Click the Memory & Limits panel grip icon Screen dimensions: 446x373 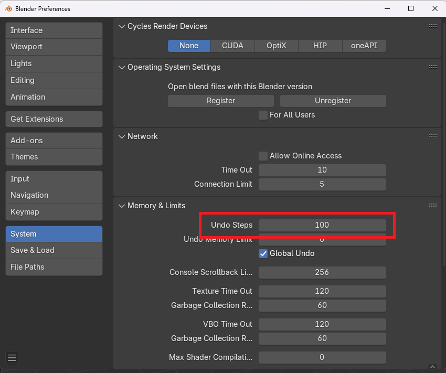433,205
